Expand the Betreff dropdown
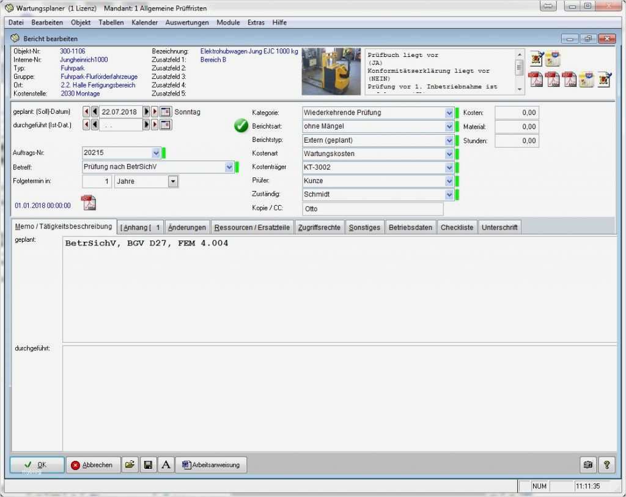Screen dimensions: 626x497 click(x=229, y=166)
